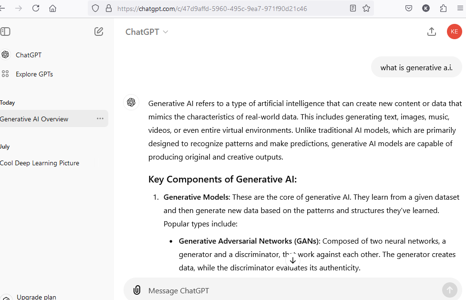
Task: Open the browser extensions puzzle icon
Action: (x=443, y=8)
